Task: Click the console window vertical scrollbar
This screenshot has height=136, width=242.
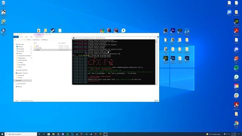Action: (x=156, y=62)
